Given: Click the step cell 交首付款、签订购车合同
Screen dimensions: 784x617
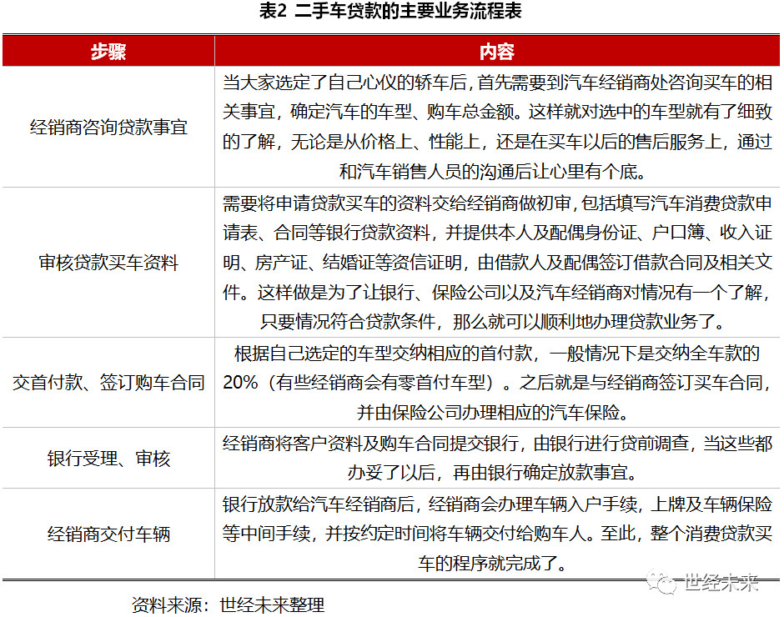Looking at the screenshot, I should point(108,383).
